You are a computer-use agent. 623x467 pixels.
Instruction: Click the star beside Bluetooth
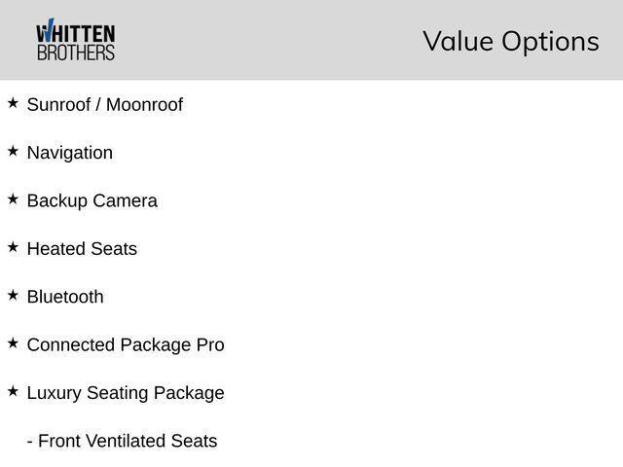coord(13,296)
